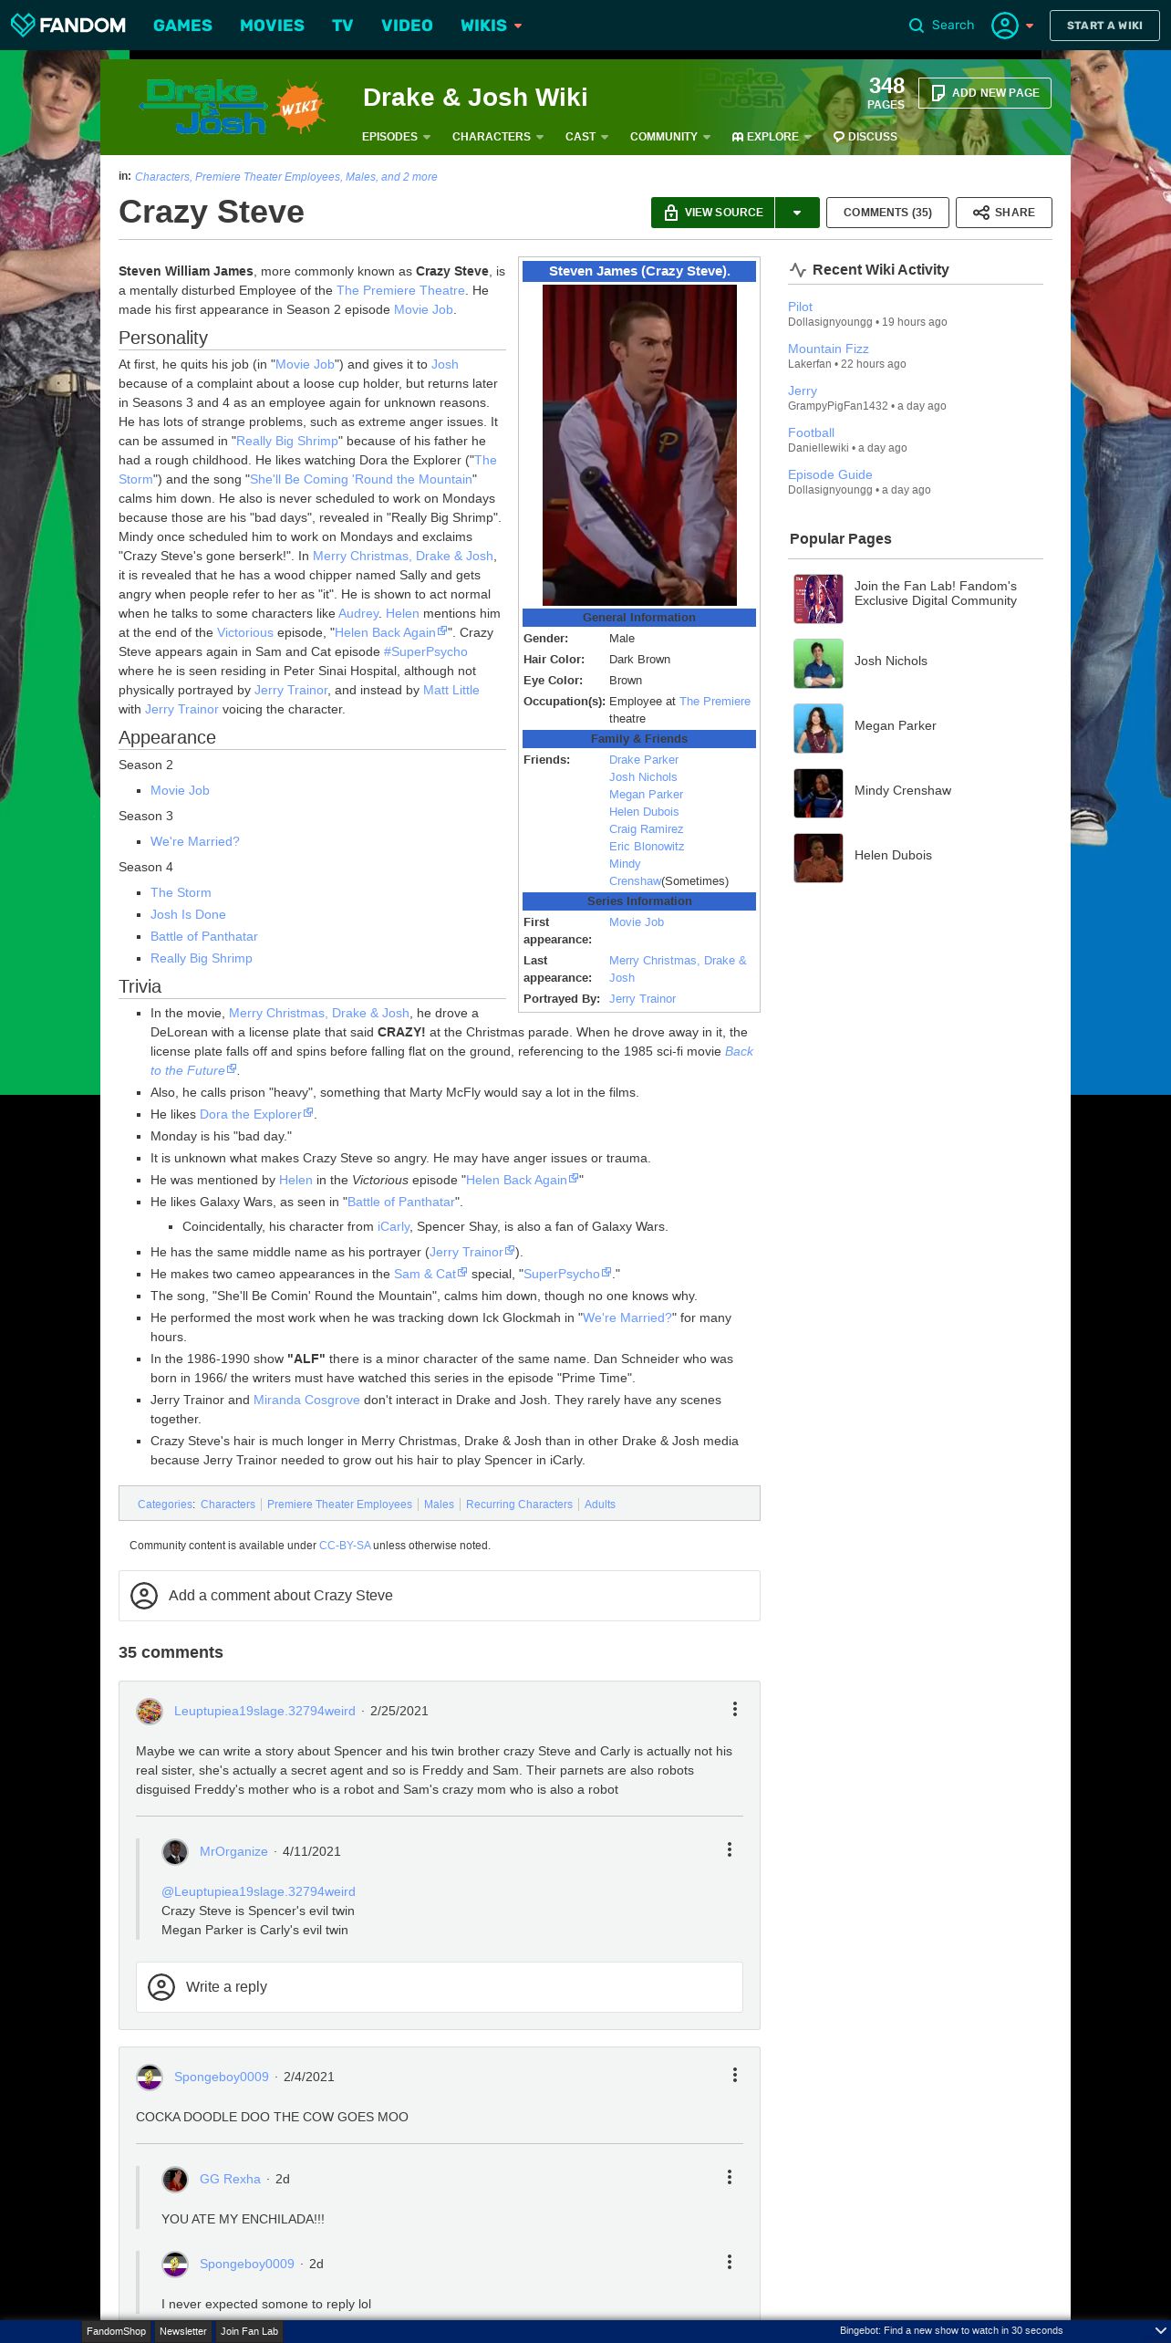Click Bingebot find a new show link

951,2330
